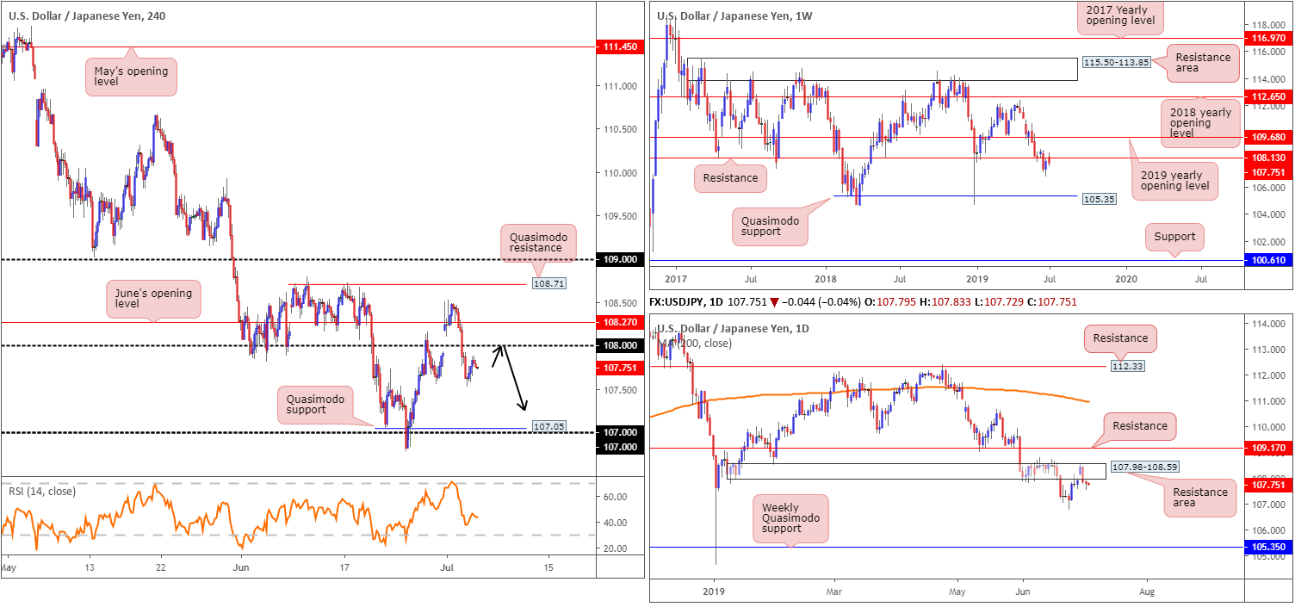Select the 'May's opening level' callout
1295x607 pixels.
pyautogui.click(x=131, y=77)
